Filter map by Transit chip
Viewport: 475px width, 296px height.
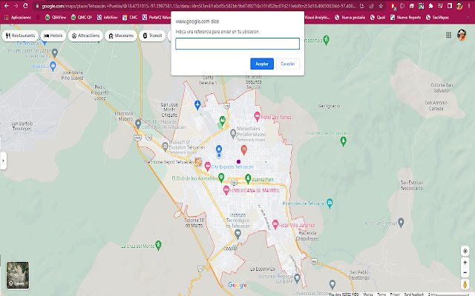click(x=152, y=36)
